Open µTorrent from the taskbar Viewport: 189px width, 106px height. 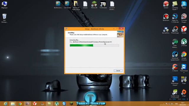coord(56,104)
